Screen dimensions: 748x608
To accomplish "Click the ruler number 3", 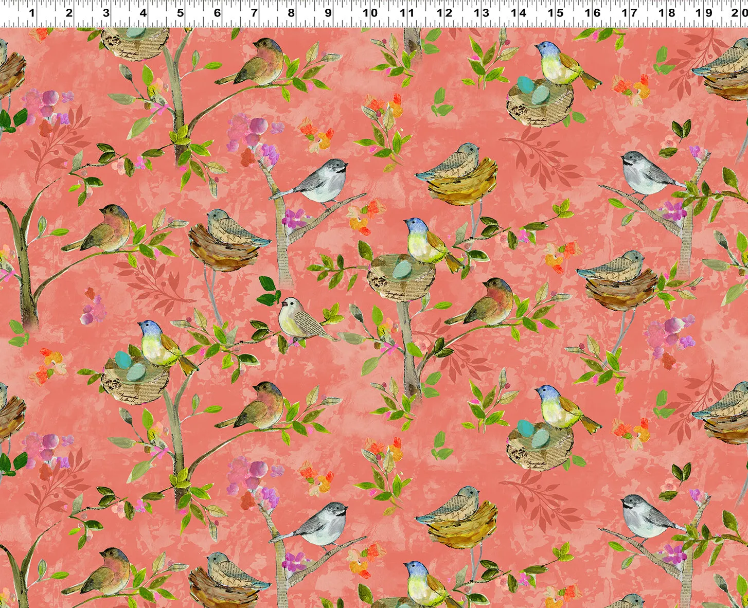I will [106, 13].
